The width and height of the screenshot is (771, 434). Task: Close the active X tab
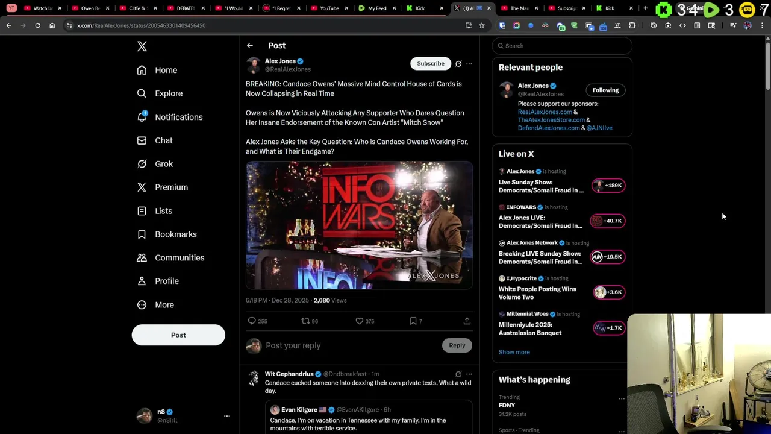click(489, 8)
